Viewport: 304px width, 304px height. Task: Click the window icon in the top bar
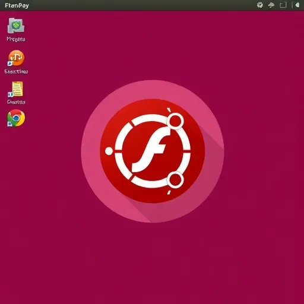pyautogui.click(x=283, y=5)
